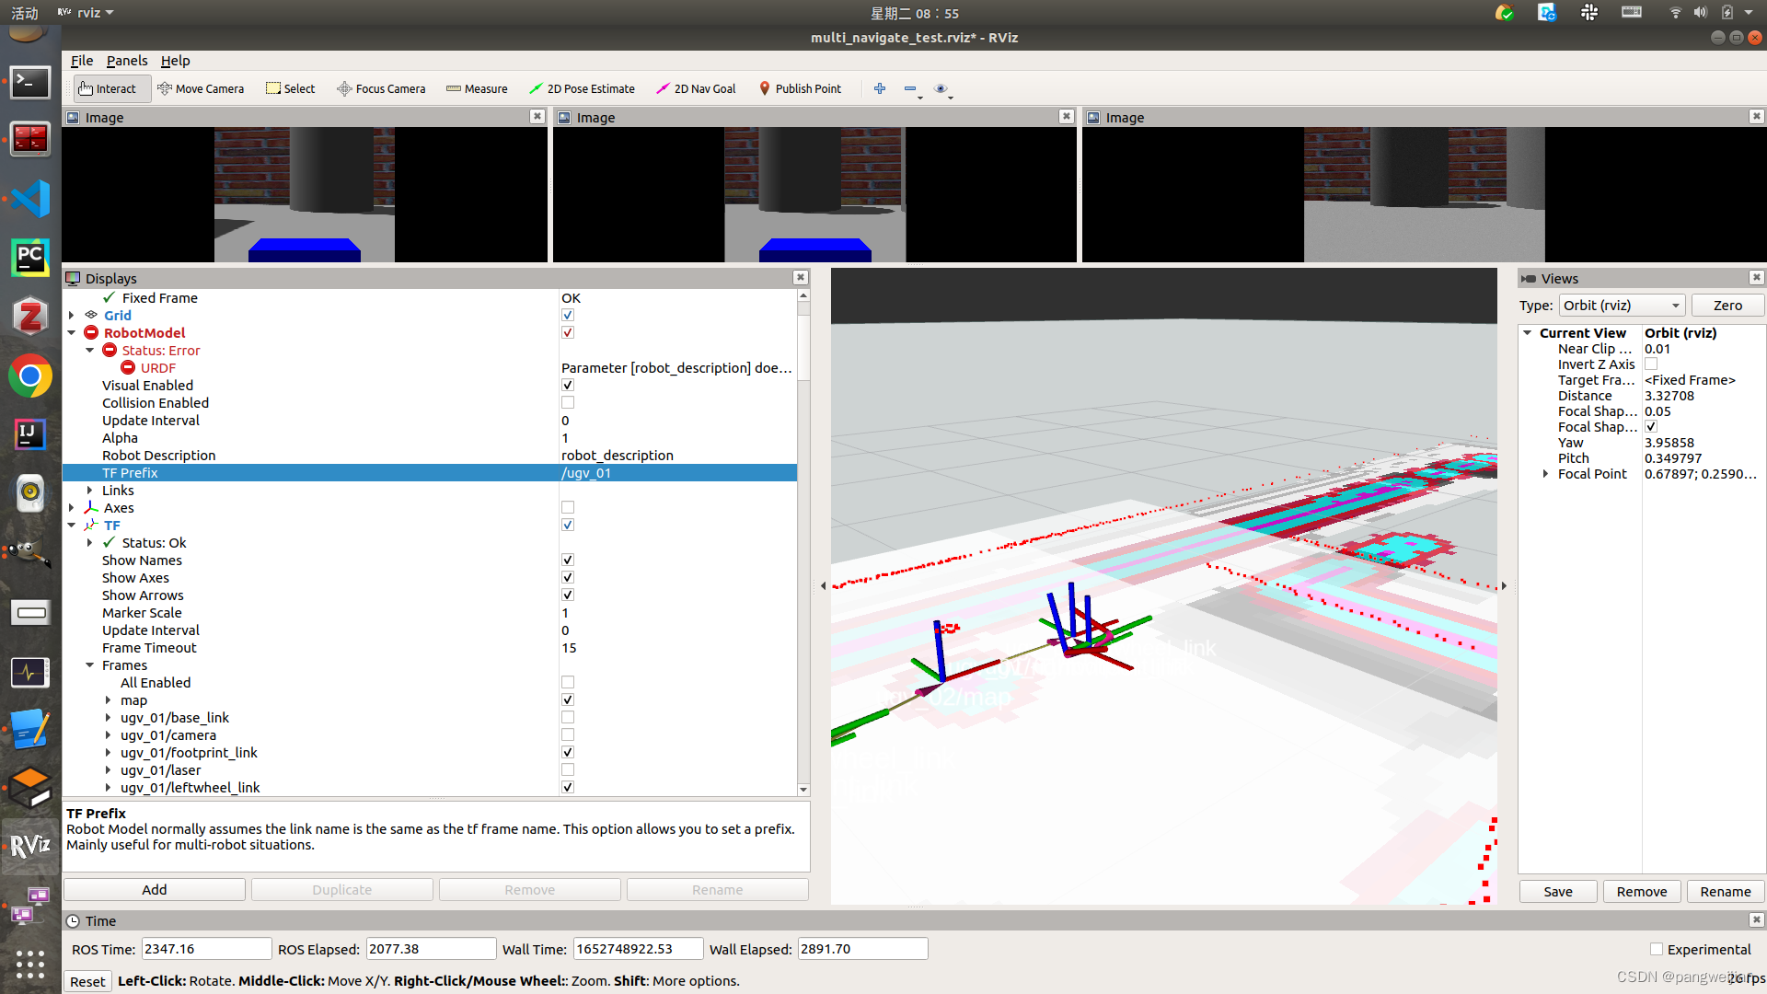Screen dimensions: 1767x994
Task: Expand the Grid display item
Action: click(x=72, y=316)
